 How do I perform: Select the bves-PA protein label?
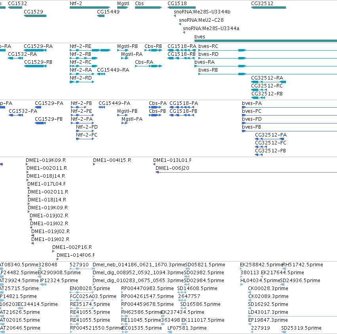pyautogui.click(x=252, y=103)
